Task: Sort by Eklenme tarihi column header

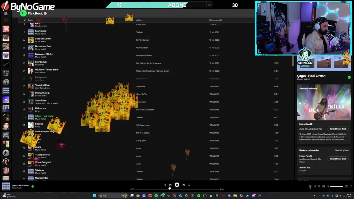Action: [x=215, y=20]
